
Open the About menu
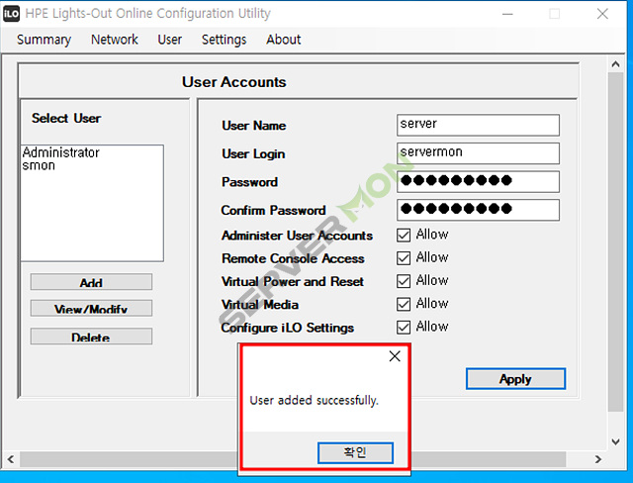284,40
